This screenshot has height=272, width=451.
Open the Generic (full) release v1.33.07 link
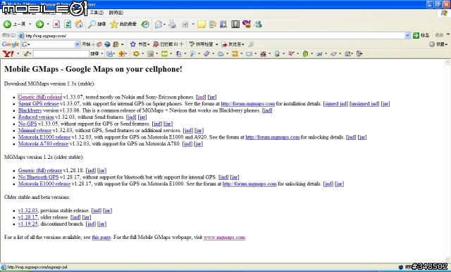pos(40,97)
